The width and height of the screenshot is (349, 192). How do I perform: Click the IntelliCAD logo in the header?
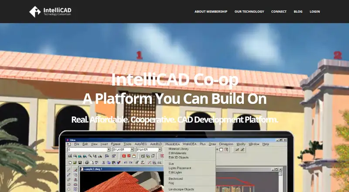point(50,12)
